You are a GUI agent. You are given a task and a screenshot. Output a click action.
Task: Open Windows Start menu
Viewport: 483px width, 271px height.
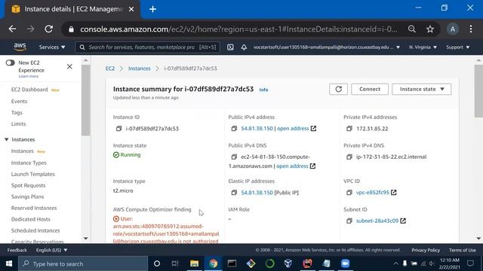(9, 263)
